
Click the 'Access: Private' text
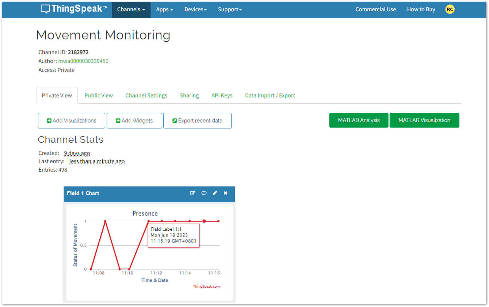click(57, 70)
